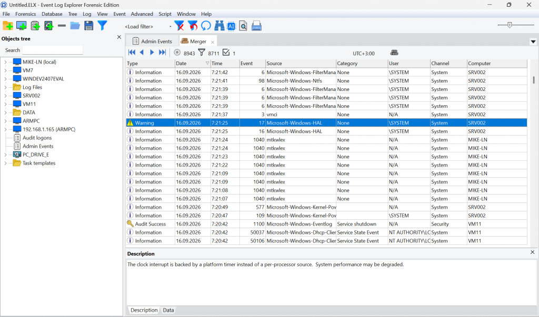
Task: Open the filter funnel tool
Action: coord(102,25)
